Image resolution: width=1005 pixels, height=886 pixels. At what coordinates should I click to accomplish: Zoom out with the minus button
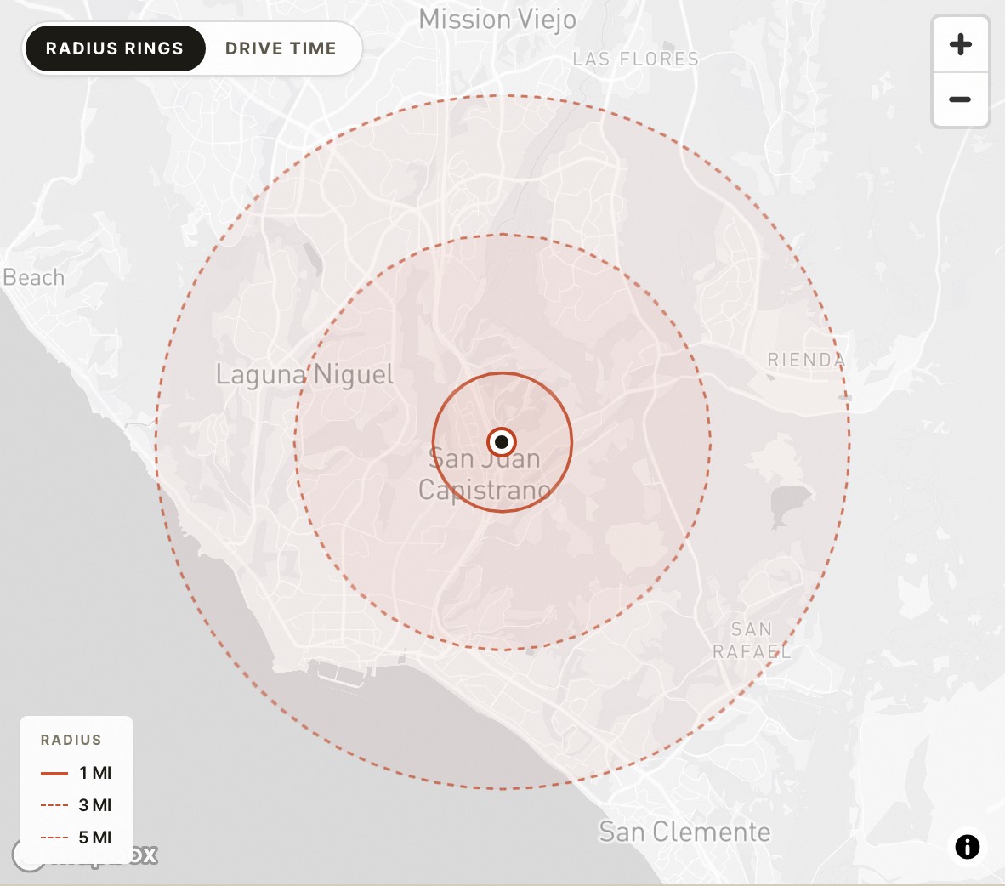(960, 99)
